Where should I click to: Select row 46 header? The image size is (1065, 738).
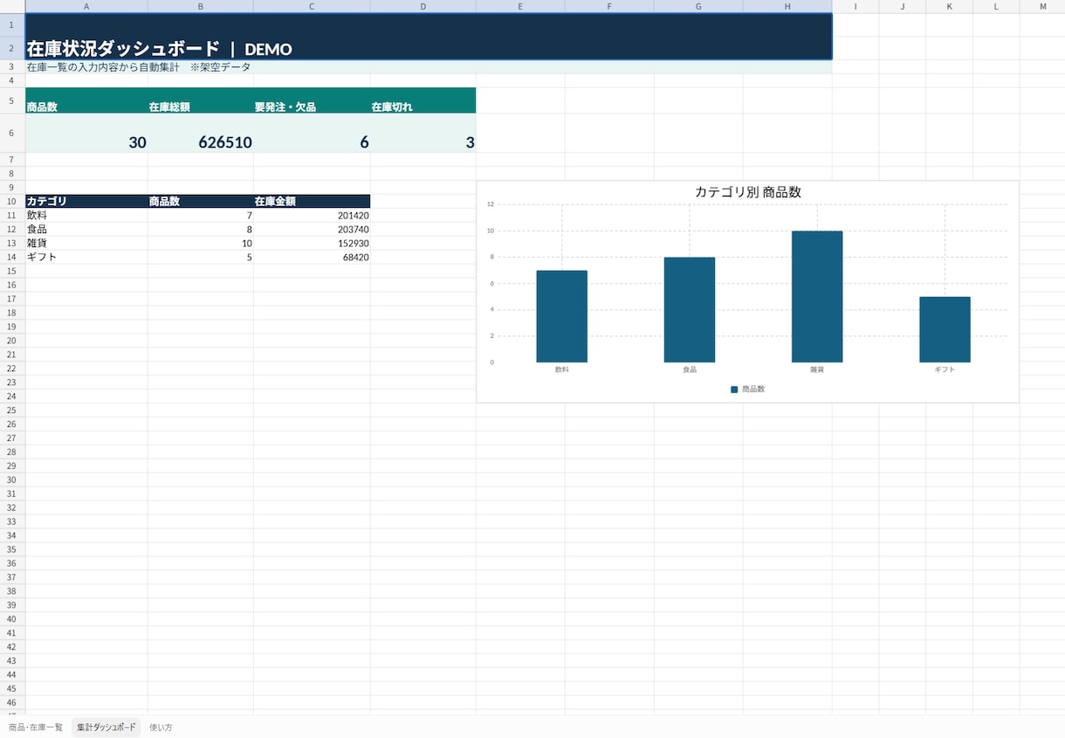coord(12,702)
